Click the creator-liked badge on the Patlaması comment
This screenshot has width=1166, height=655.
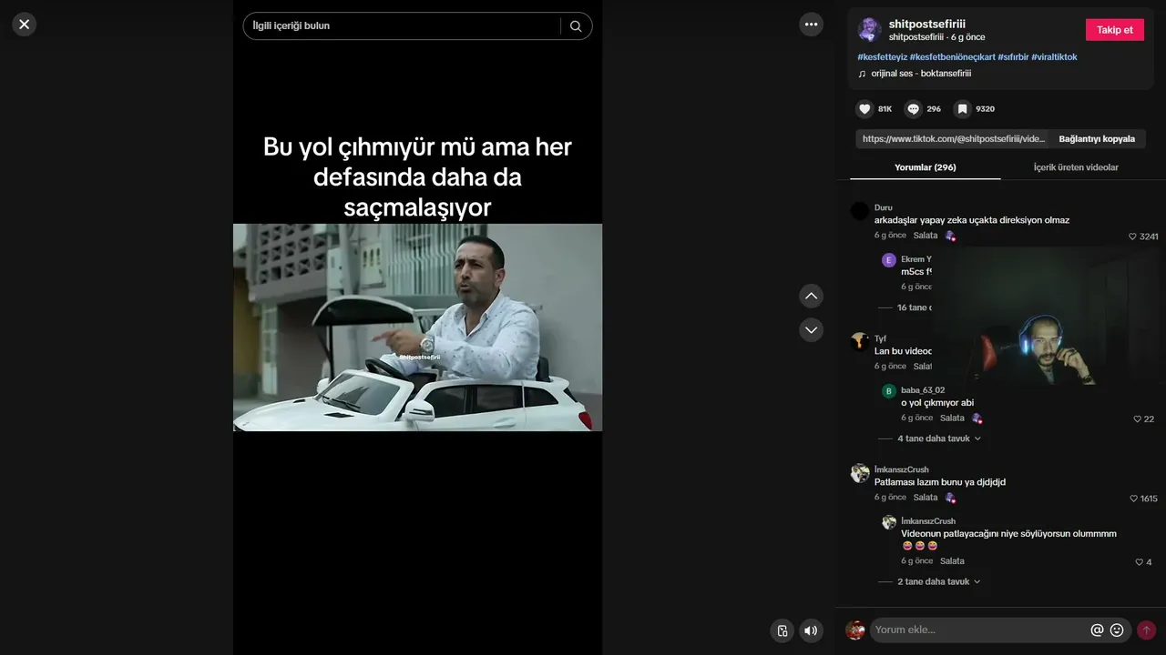[x=950, y=498]
